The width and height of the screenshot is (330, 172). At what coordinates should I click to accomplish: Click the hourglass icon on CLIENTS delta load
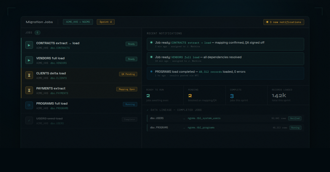[29, 75]
